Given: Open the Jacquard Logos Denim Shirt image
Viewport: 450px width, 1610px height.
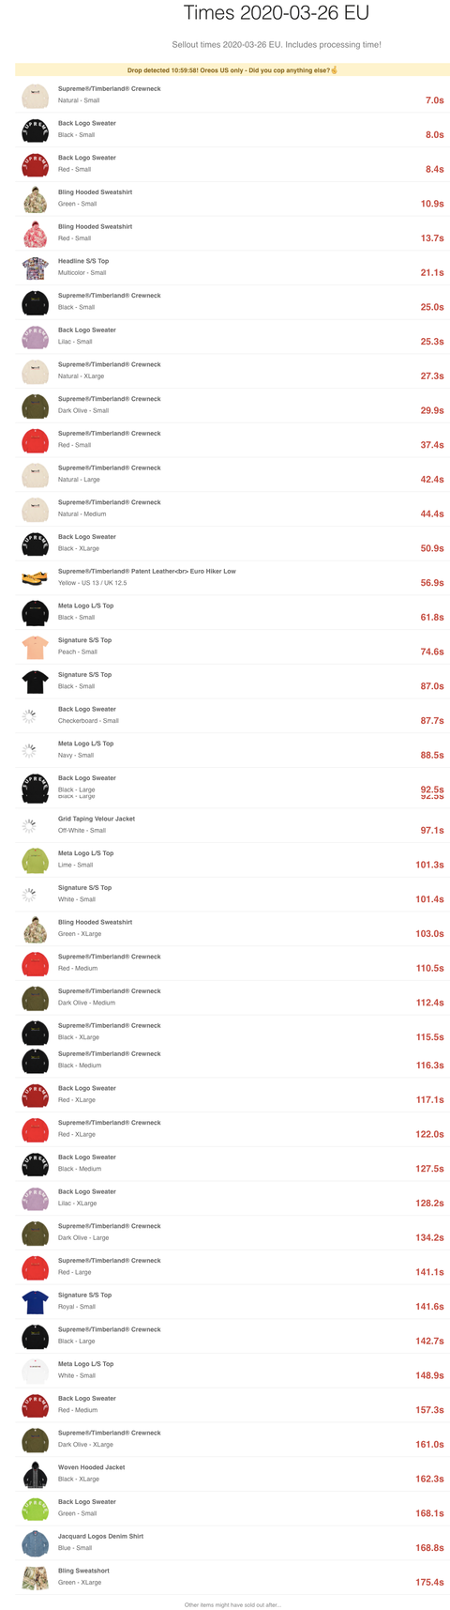Looking at the screenshot, I should click(x=36, y=1542).
